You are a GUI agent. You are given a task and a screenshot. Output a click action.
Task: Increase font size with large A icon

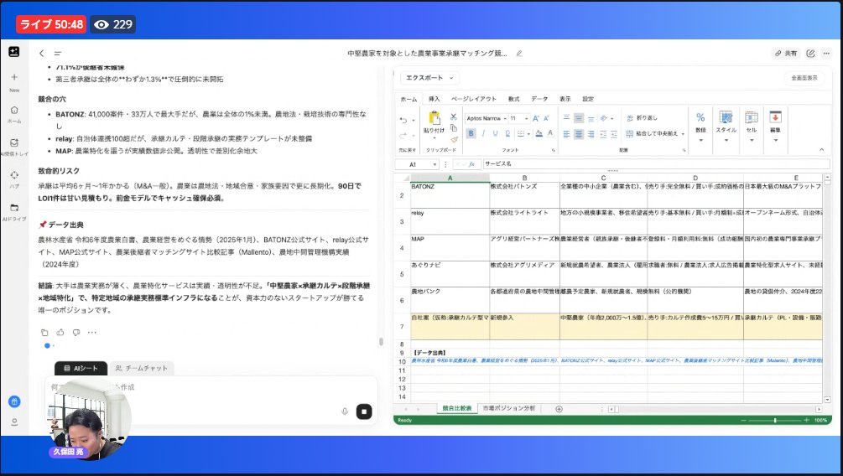click(x=536, y=118)
